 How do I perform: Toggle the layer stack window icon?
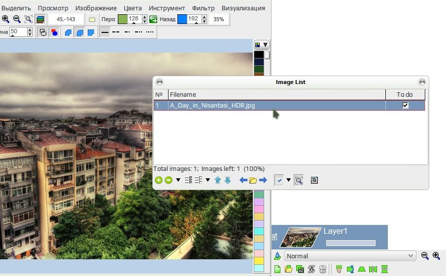click(41, 19)
